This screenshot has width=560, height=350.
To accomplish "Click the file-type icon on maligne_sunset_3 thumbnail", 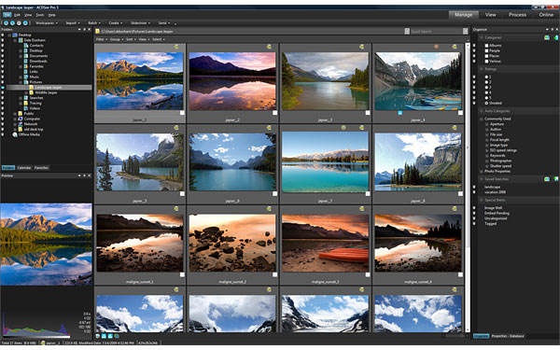I will pyautogui.click(x=362, y=208).
